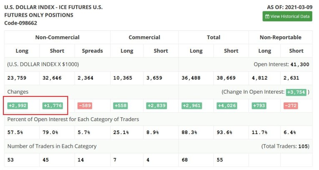319x170 pixels.
Task: Click the 93.6% total short percentage cell
Action: click(x=225, y=132)
